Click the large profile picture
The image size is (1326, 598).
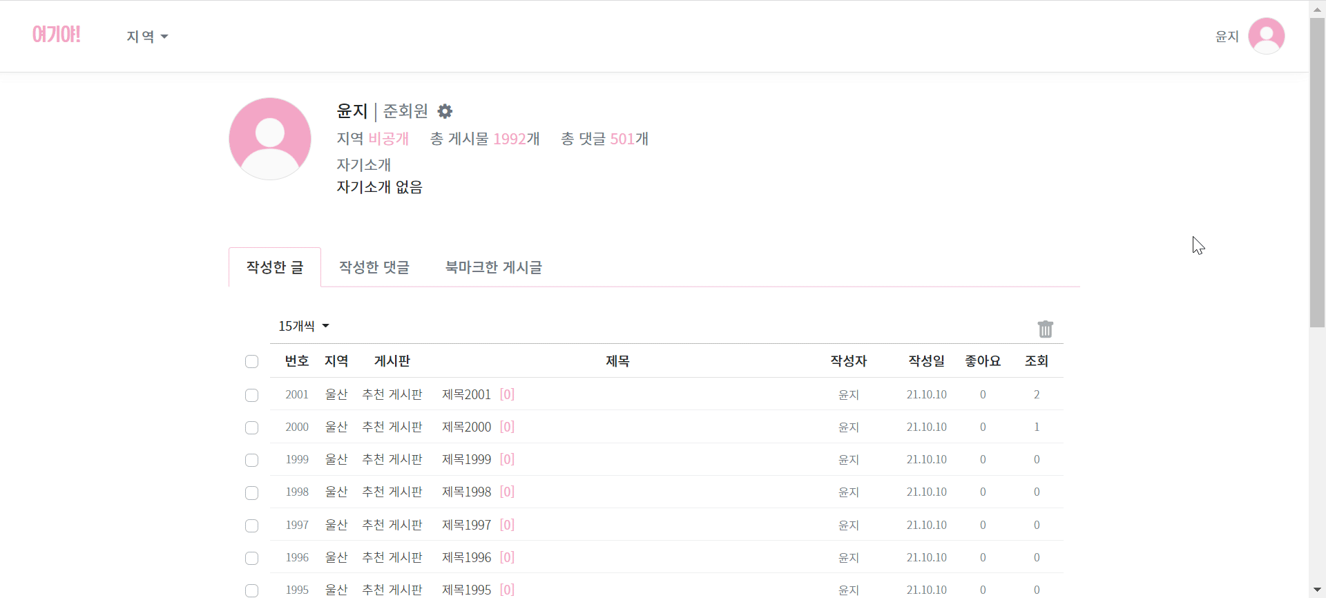(x=270, y=139)
